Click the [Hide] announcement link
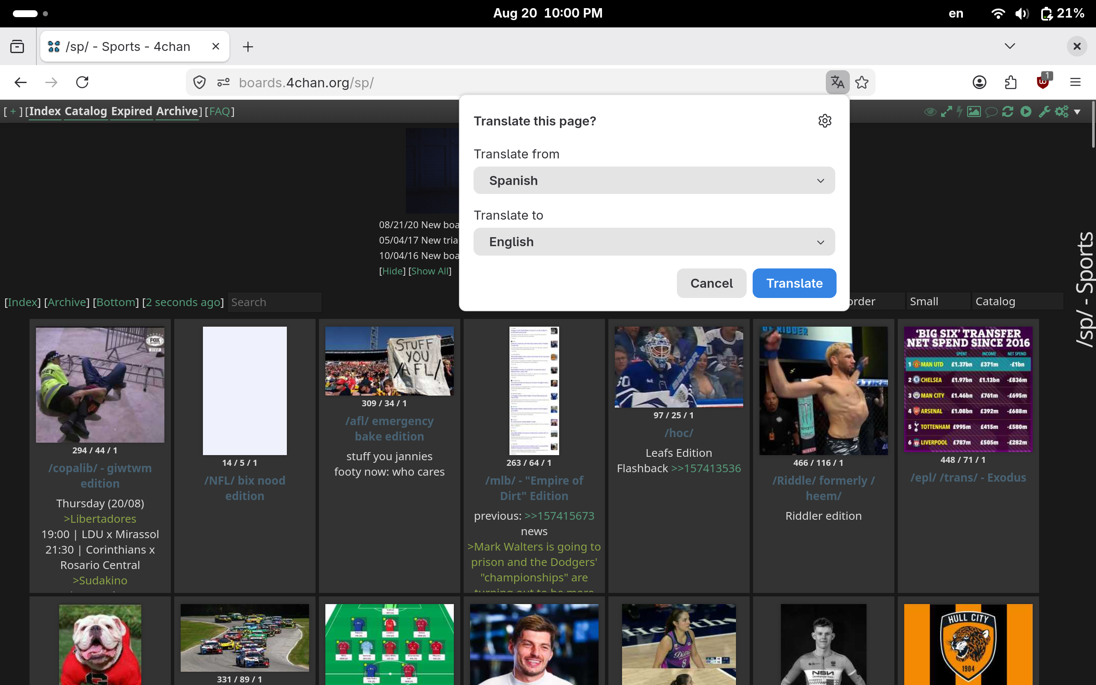 [x=392, y=271]
